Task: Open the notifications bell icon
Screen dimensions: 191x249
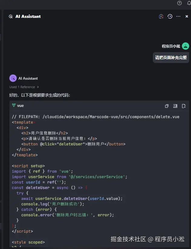Action: click(x=189, y=3)
